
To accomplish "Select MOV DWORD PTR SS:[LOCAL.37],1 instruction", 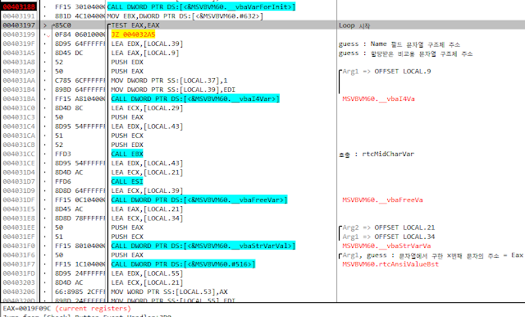I will [x=170, y=80].
